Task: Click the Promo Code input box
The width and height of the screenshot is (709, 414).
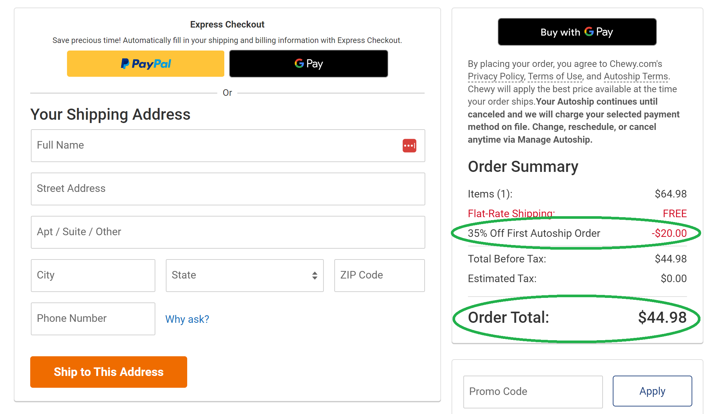Action: pos(533,392)
